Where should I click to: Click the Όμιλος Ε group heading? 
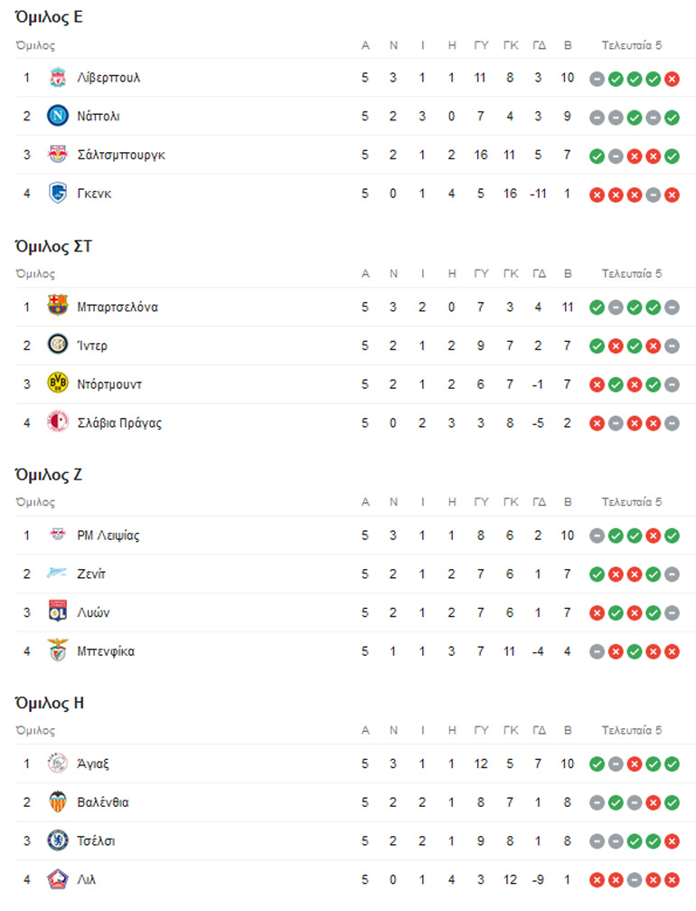(51, 17)
